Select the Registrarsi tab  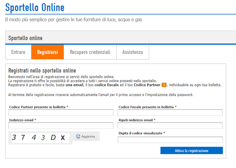48,52
